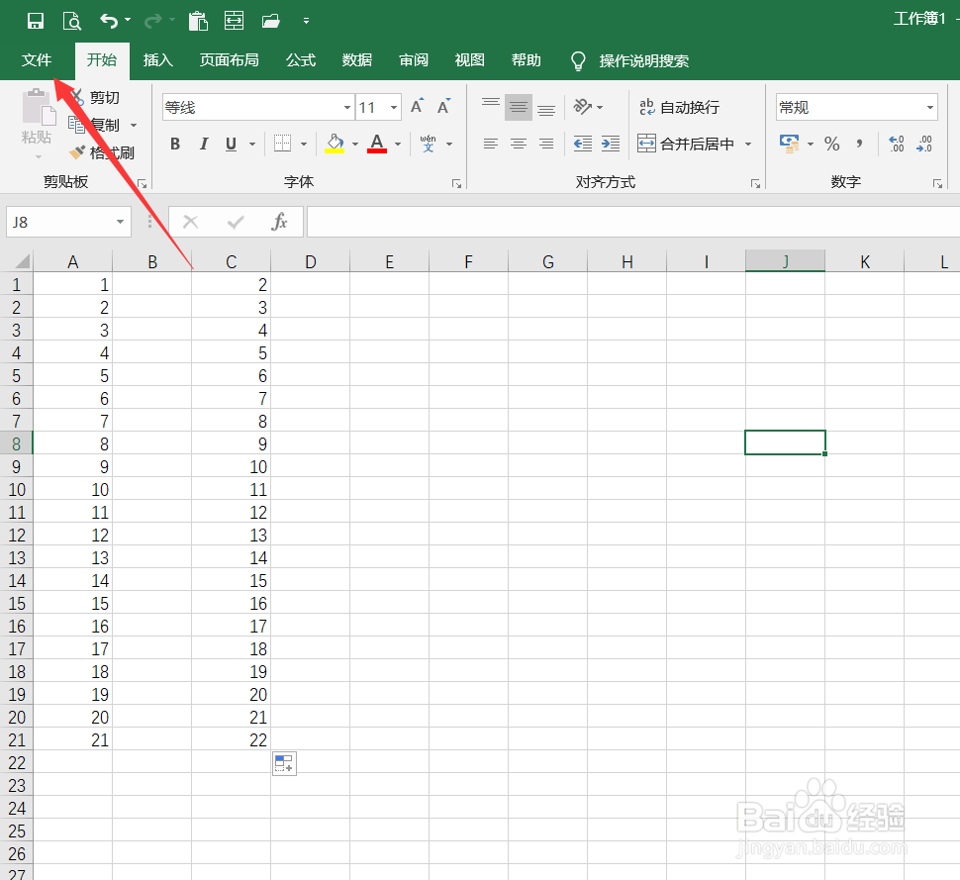Open the font name dropdown 等线

pyautogui.click(x=347, y=108)
